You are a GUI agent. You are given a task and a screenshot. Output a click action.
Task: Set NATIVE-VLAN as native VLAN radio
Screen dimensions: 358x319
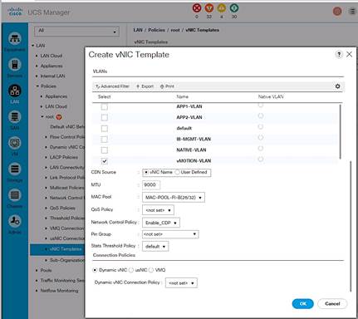click(x=261, y=149)
